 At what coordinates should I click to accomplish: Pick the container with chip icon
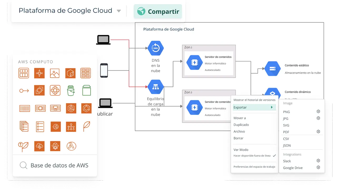(40, 108)
